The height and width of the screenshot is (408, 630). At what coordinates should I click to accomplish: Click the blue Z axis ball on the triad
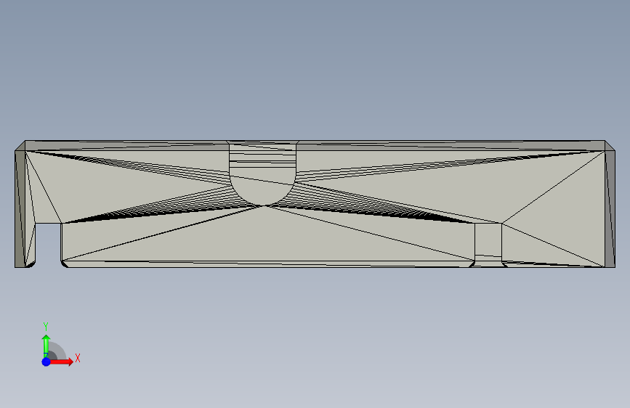(47, 362)
